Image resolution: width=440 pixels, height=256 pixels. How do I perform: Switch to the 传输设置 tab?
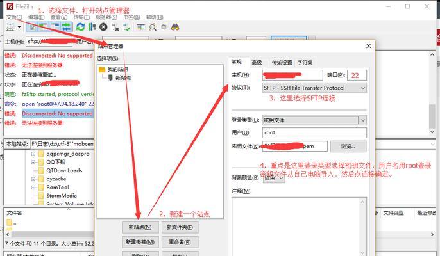[282, 63]
